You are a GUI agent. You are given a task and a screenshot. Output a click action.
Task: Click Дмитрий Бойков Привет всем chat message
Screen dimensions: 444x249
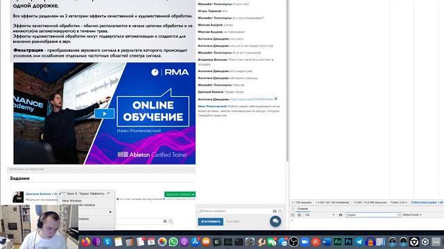click(x=221, y=92)
